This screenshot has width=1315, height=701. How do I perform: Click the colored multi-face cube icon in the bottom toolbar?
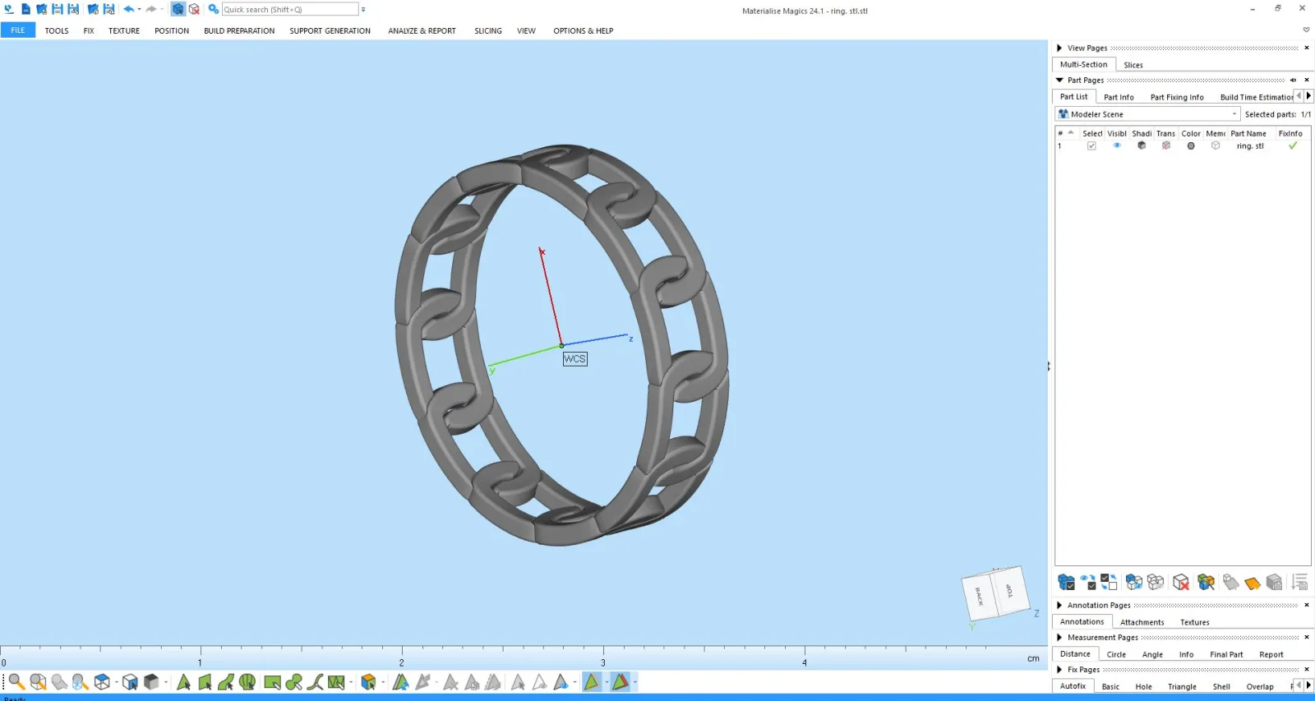click(368, 682)
